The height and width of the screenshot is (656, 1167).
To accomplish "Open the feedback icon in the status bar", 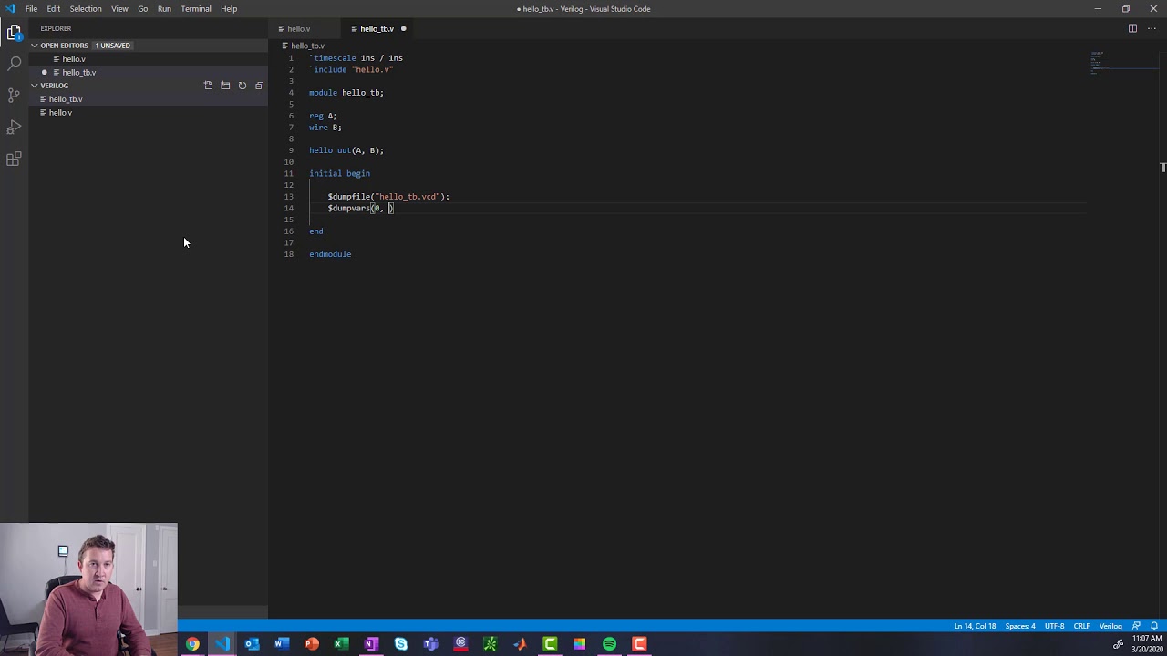I will coord(1136,626).
